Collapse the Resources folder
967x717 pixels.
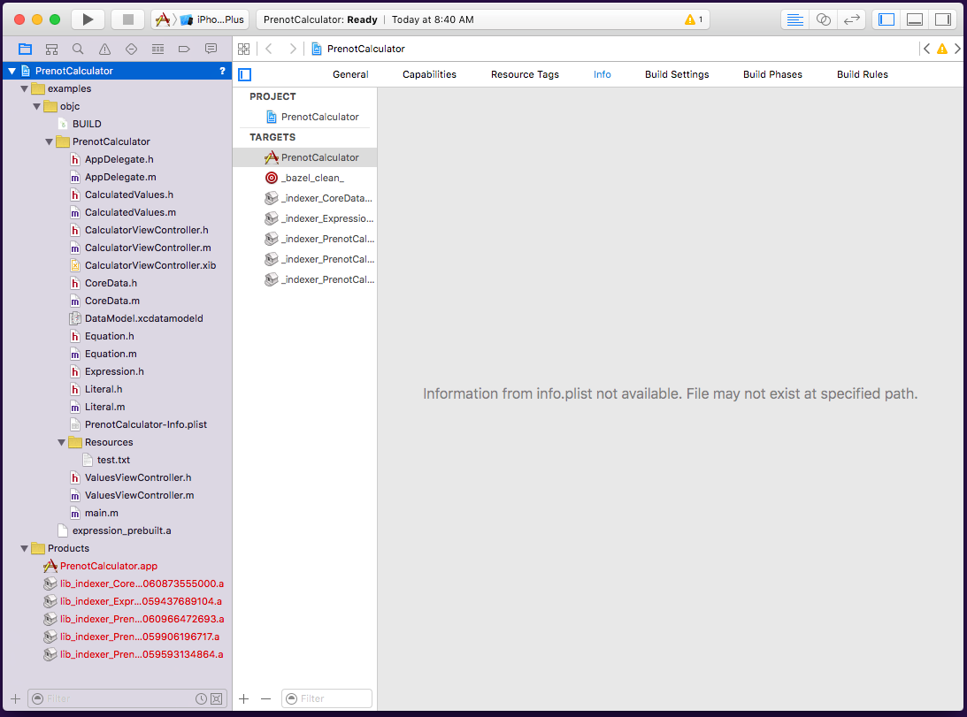pos(62,443)
